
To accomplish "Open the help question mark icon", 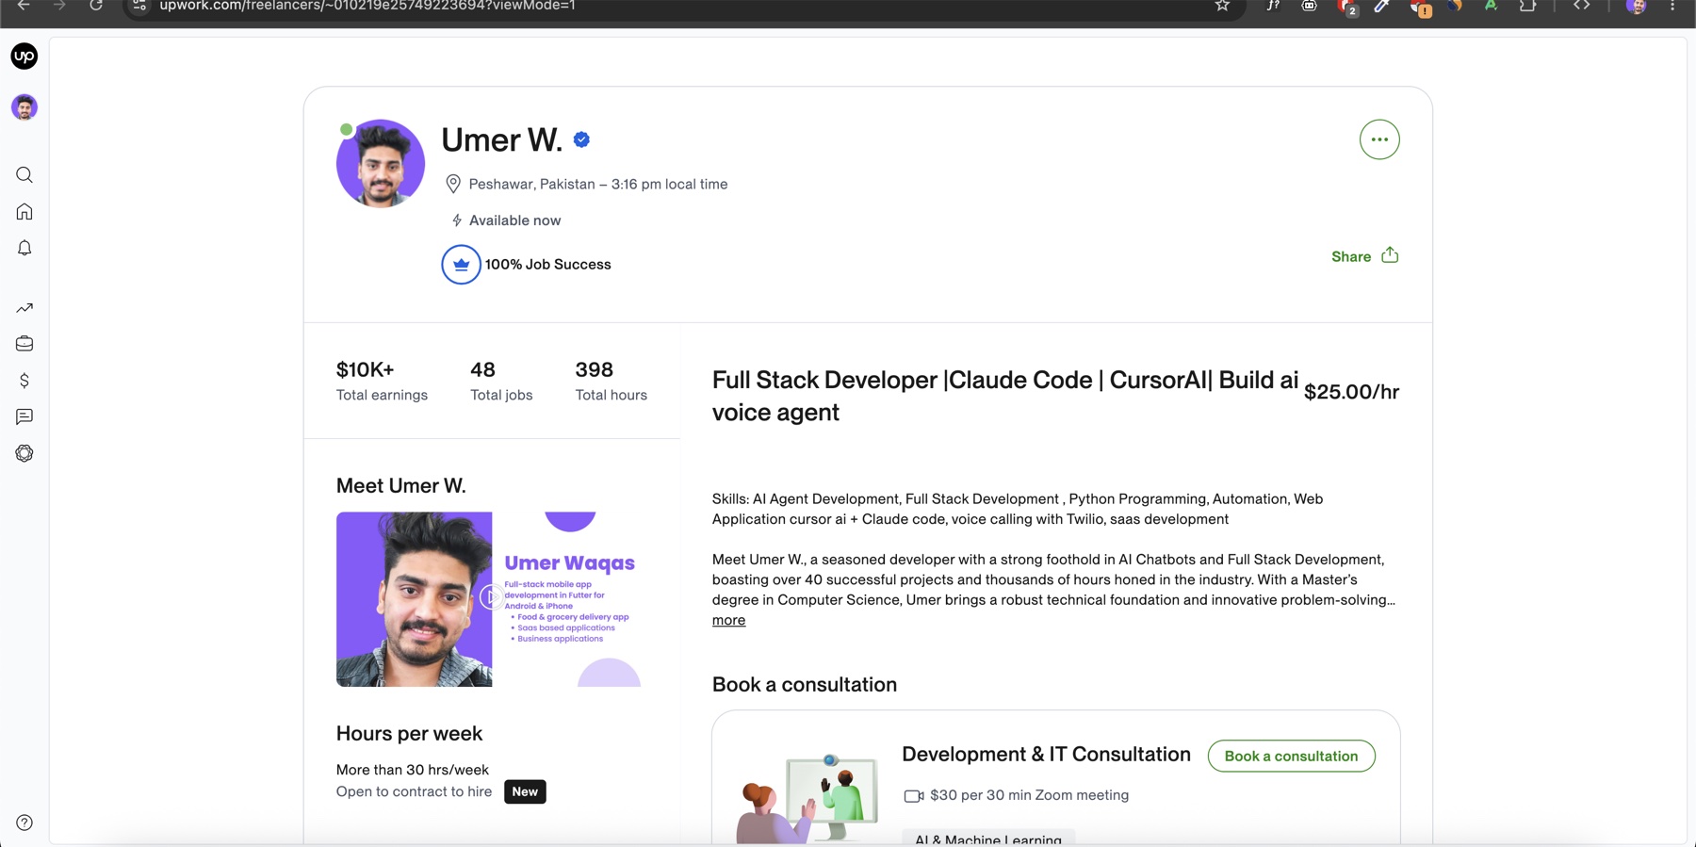I will point(24,823).
